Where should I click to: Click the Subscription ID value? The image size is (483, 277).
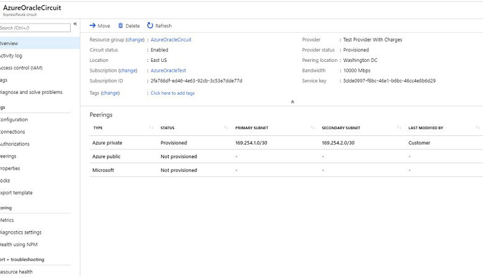click(196, 80)
